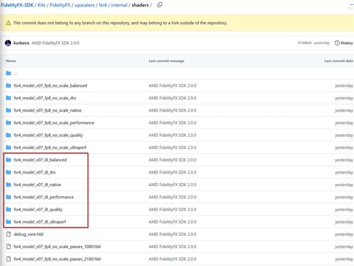354x266 pixels.
Task: Go up to parent directory (..)
Action: pyautogui.click(x=15, y=73)
